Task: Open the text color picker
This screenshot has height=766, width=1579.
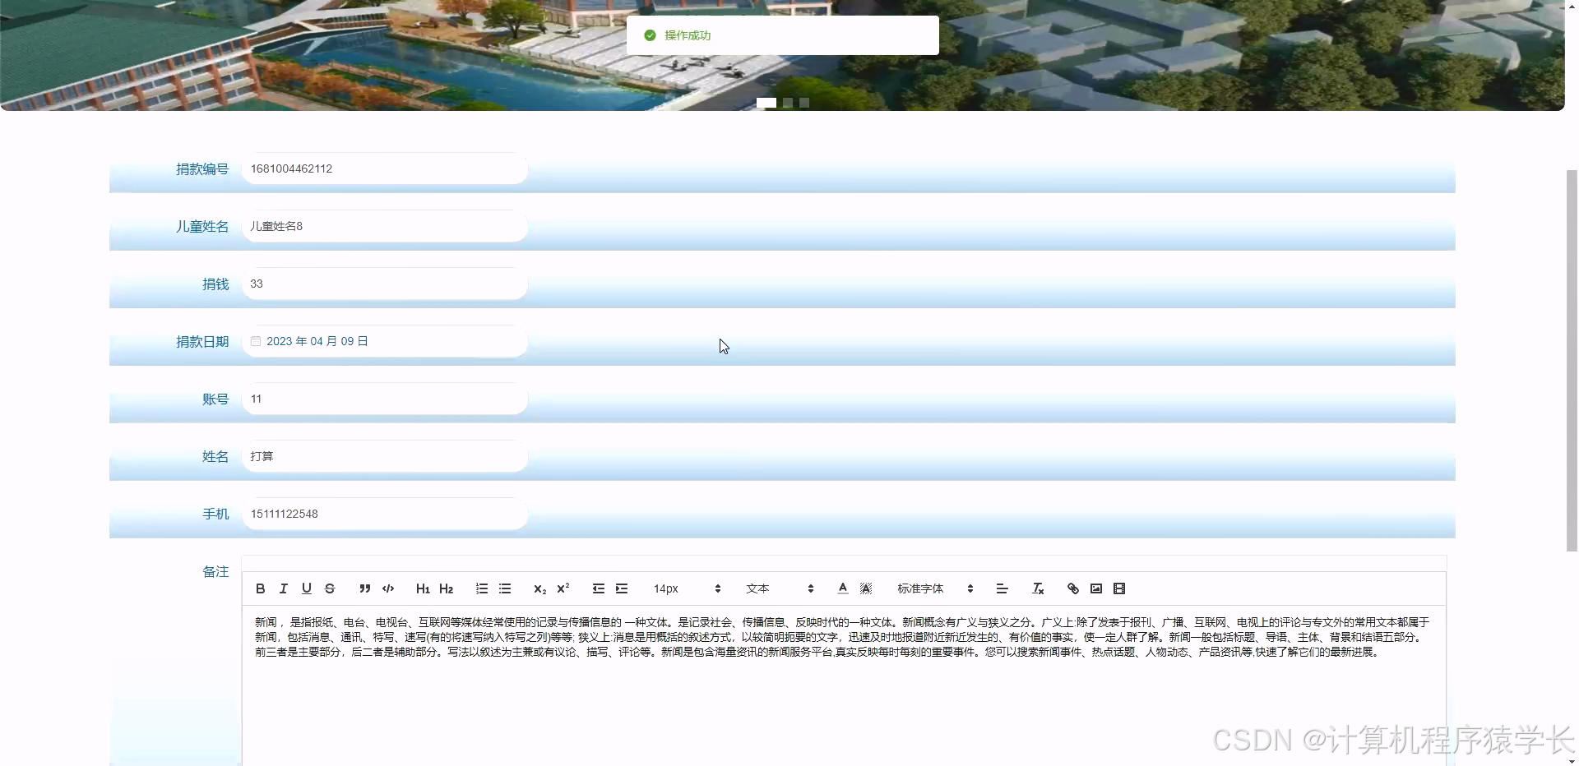Action: point(842,588)
